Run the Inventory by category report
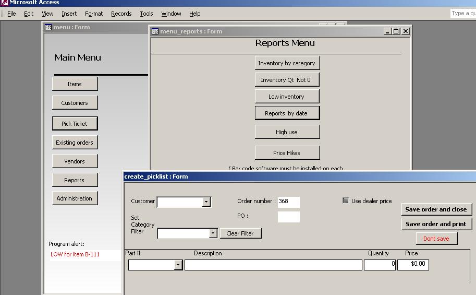Image resolution: width=476 pixels, height=295 pixels. pyautogui.click(x=287, y=63)
